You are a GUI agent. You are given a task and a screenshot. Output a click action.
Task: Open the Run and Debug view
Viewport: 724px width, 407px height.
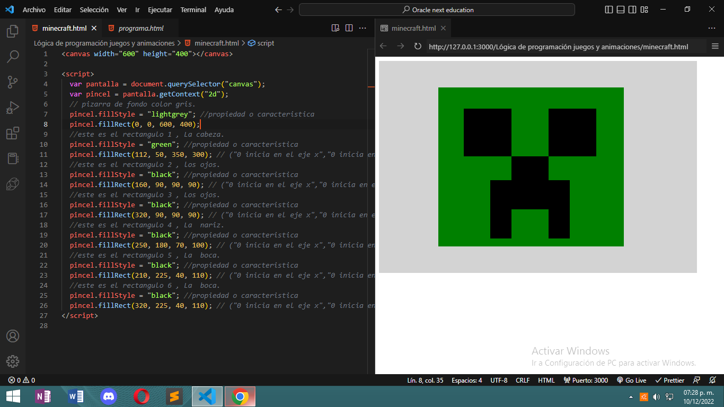click(13, 107)
